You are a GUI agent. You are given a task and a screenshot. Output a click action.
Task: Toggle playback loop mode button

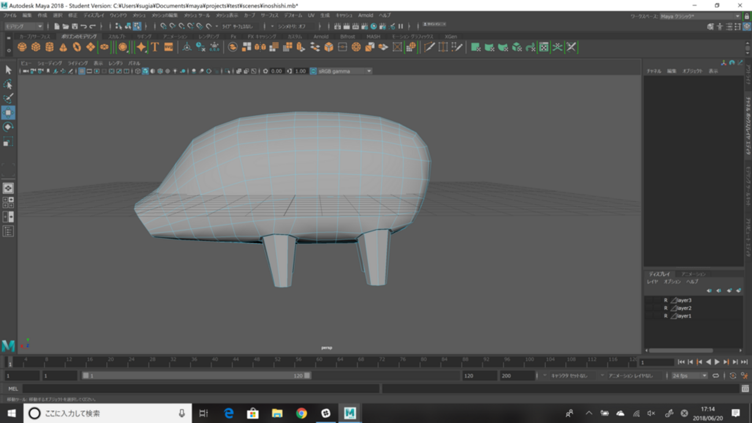tap(716, 376)
